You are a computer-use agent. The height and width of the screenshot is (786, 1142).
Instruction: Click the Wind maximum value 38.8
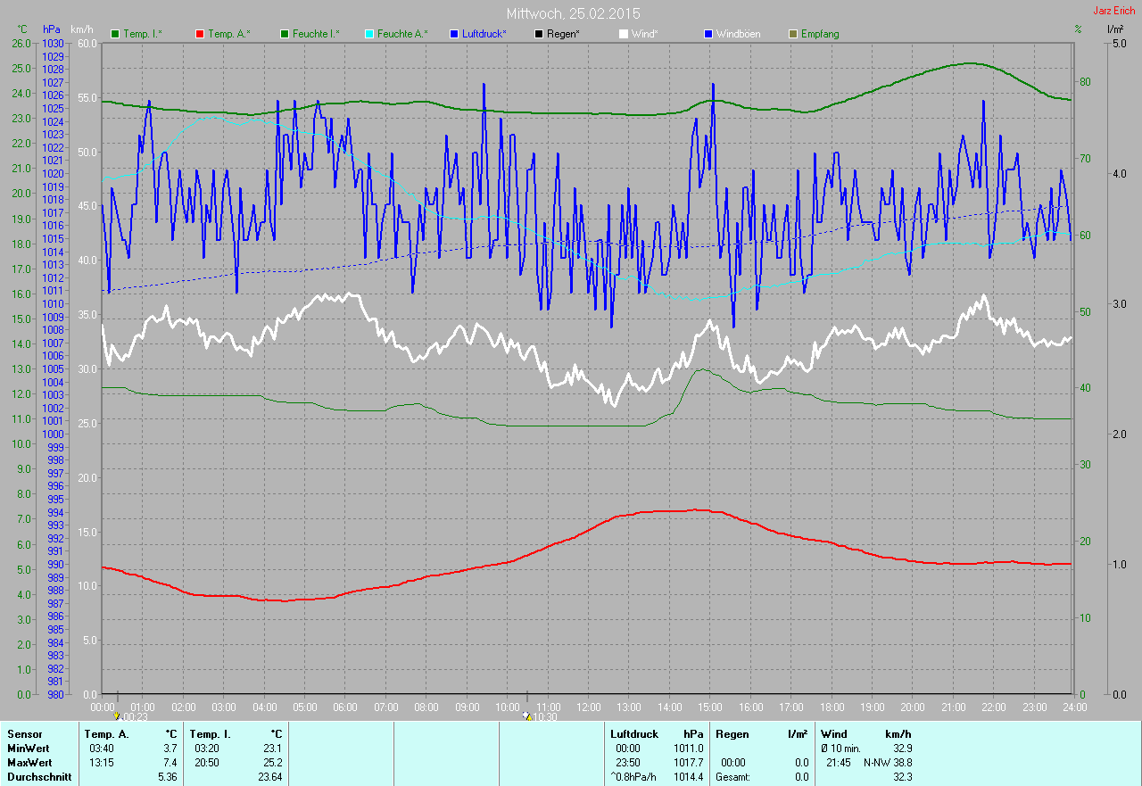902,763
